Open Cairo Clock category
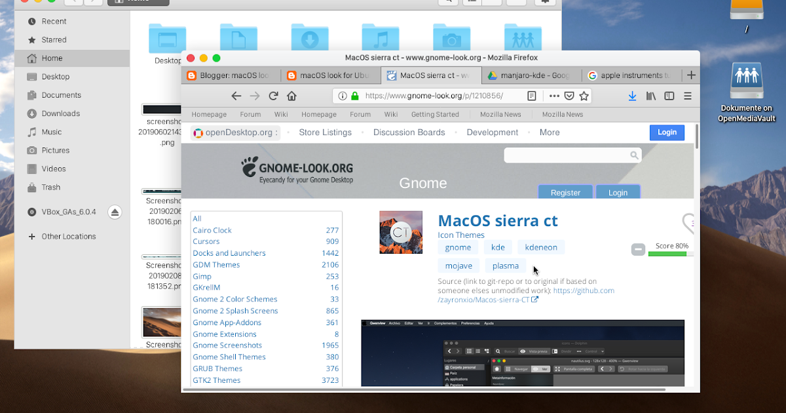This screenshot has width=786, height=413. [212, 230]
